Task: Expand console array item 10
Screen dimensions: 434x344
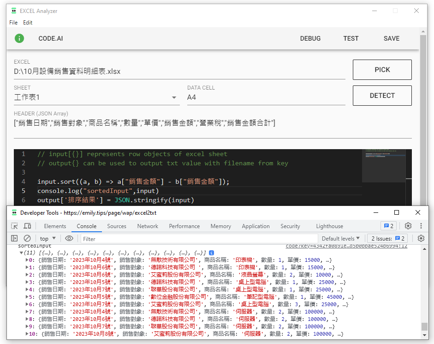Action: click(x=27, y=334)
